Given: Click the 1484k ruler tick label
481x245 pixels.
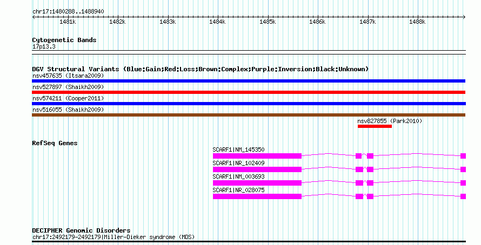Looking at the screenshot, I should coord(217,22).
